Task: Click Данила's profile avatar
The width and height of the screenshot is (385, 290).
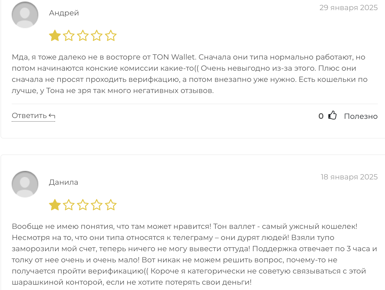Action: (25, 184)
